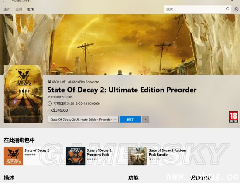The height and width of the screenshot is (183, 240).
Task: Switch to the 主页 tab
Action: point(7,9)
